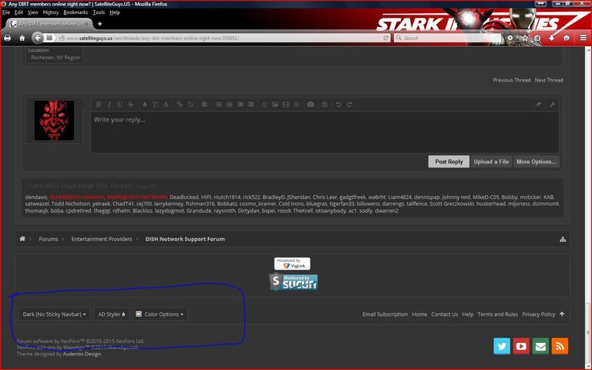Open font size tool in editor
The height and width of the screenshot is (370, 592).
[x=155, y=105]
